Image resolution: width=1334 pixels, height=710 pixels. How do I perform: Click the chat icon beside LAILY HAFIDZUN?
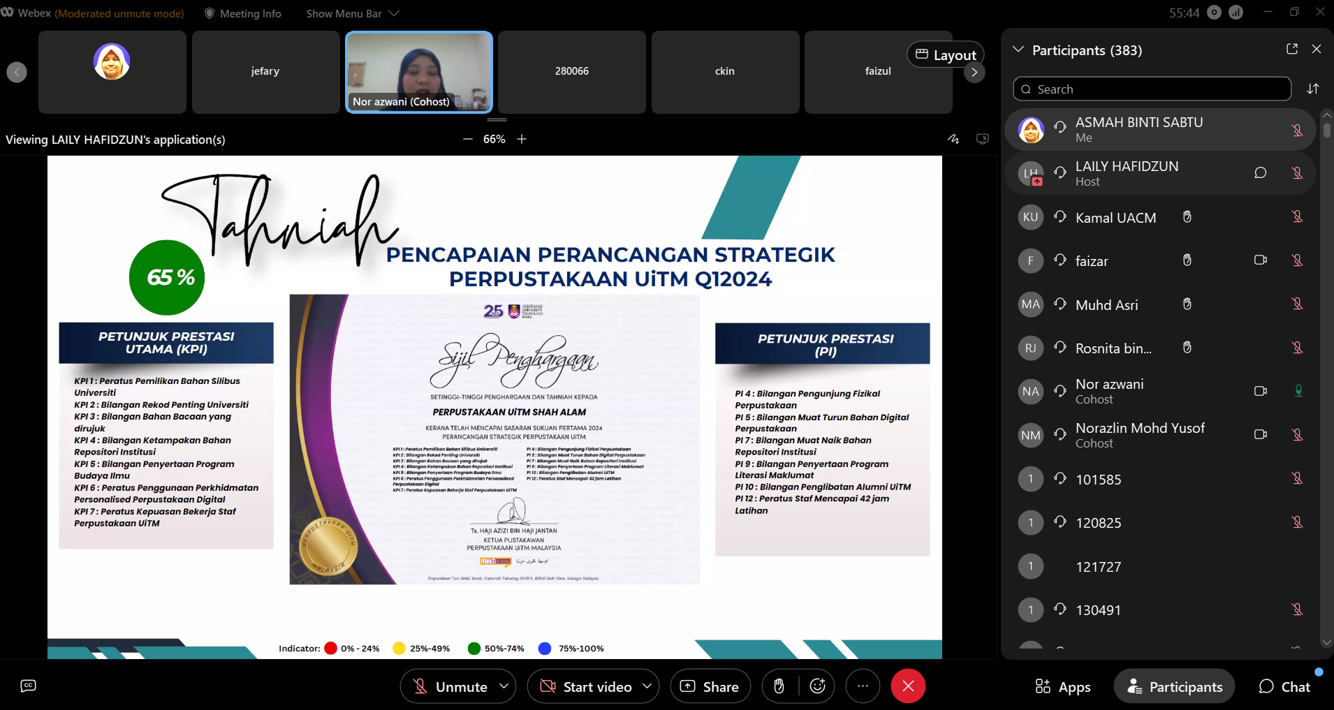(x=1260, y=172)
